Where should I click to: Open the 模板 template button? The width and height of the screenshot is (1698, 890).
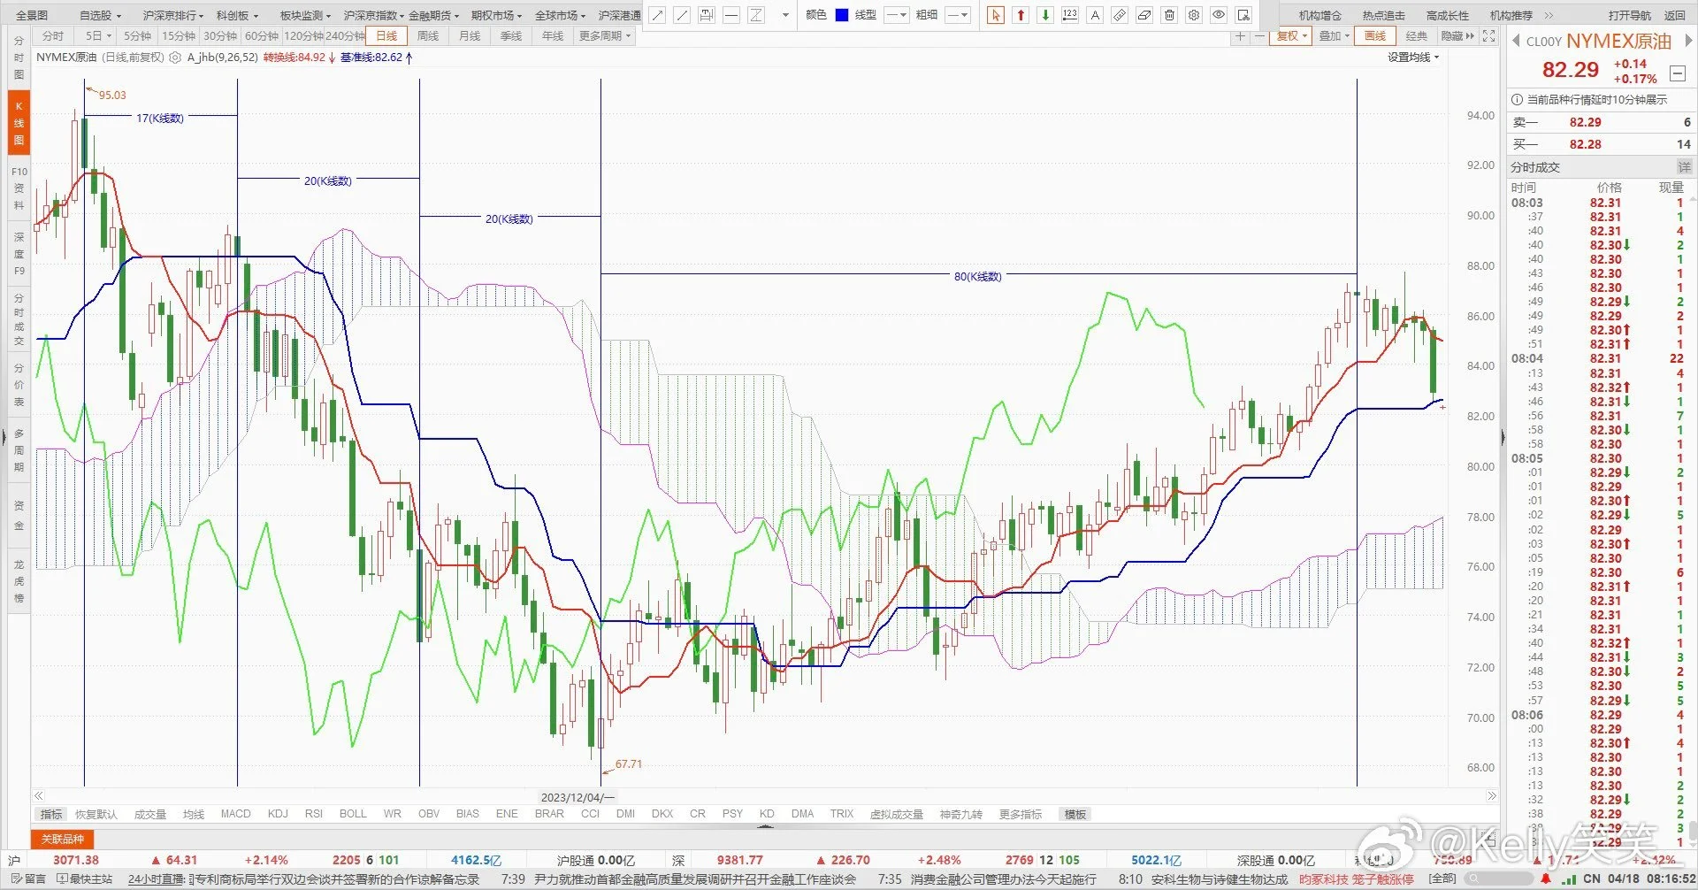(1075, 814)
